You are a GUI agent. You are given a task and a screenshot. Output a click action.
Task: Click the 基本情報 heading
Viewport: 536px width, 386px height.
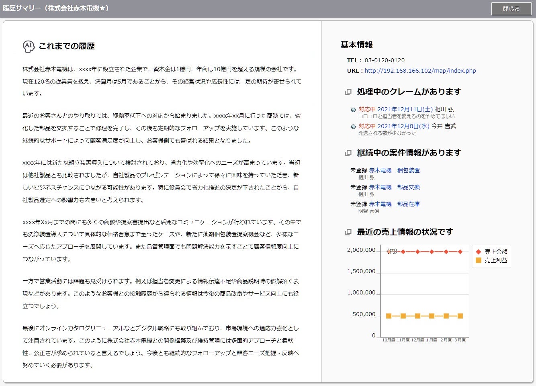tap(357, 45)
